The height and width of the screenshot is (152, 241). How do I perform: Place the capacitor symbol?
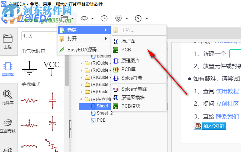pos(52,101)
